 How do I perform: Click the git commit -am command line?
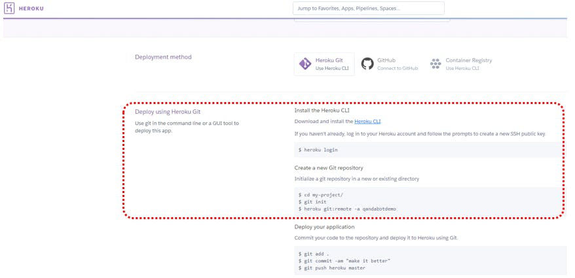(x=344, y=260)
